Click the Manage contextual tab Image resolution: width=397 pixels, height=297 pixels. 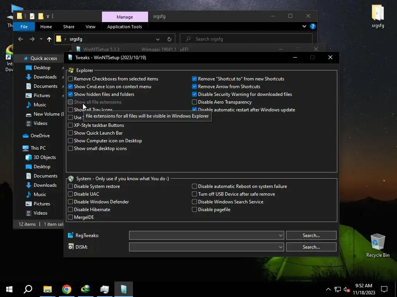click(x=125, y=17)
